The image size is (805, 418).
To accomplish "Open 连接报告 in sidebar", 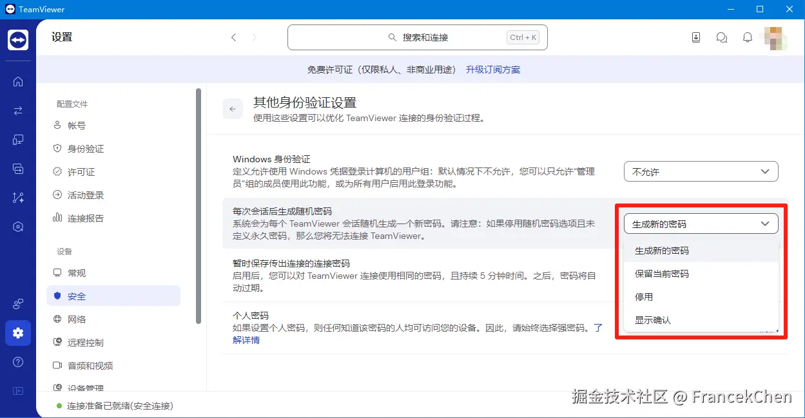I will pos(113,218).
